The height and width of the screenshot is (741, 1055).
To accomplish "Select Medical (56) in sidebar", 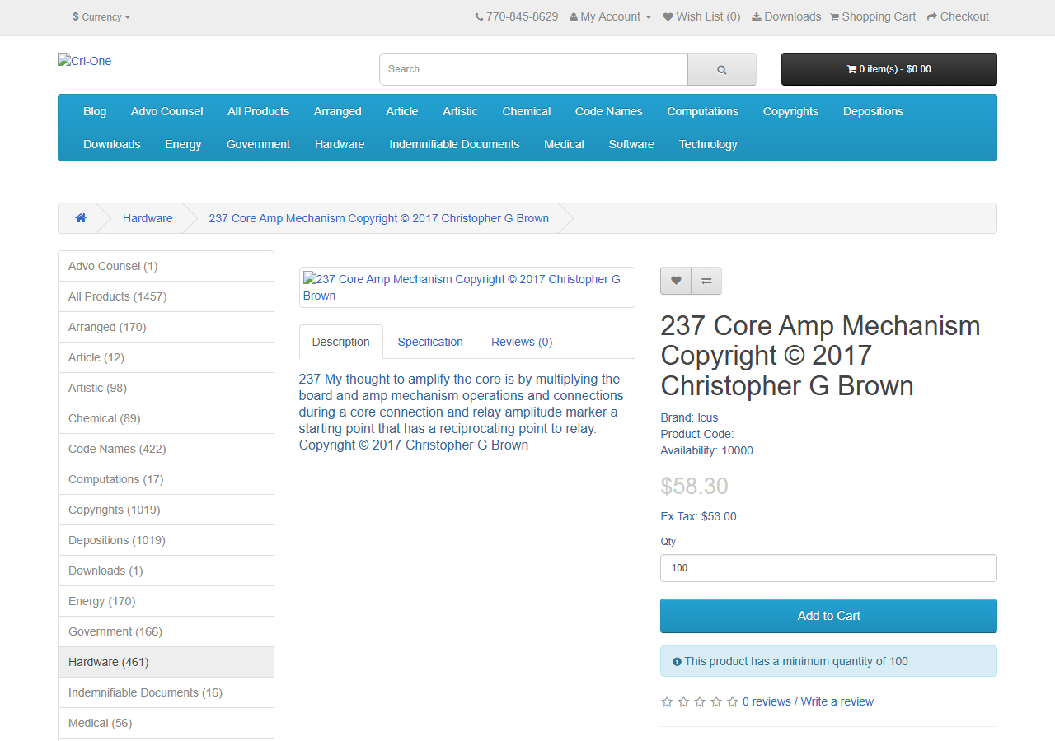I will coord(166,723).
